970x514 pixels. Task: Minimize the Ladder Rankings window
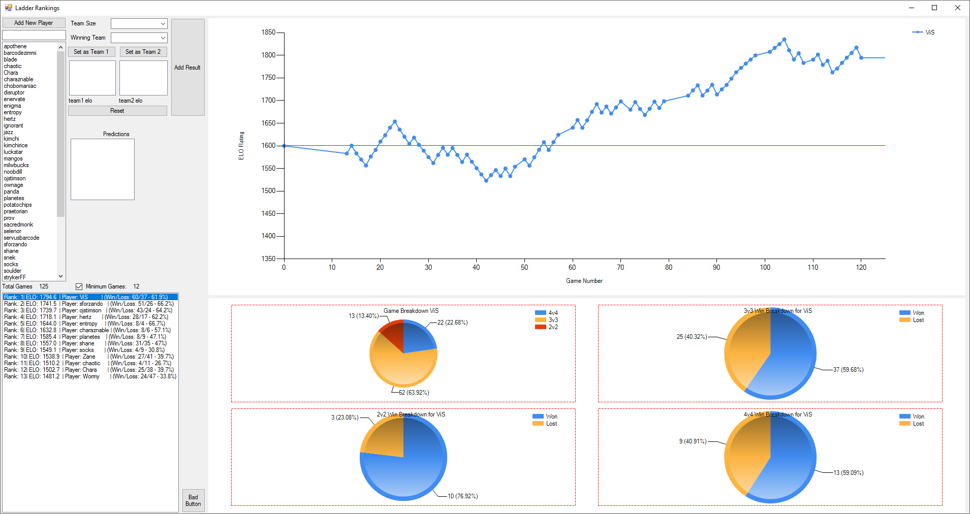point(911,8)
